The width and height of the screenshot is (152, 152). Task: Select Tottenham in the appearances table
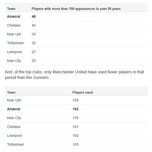(15, 43)
